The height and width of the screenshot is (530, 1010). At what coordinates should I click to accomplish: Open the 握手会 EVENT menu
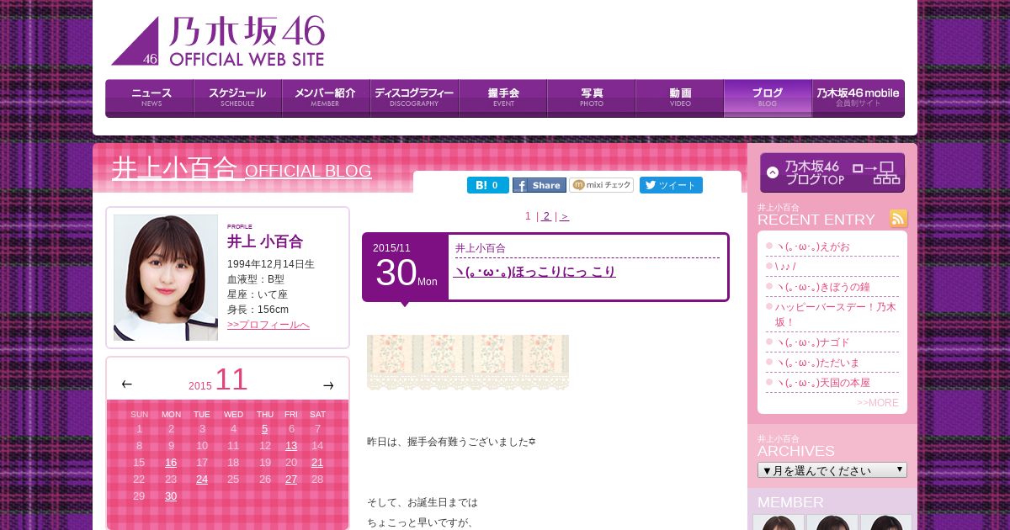pyautogui.click(x=503, y=98)
